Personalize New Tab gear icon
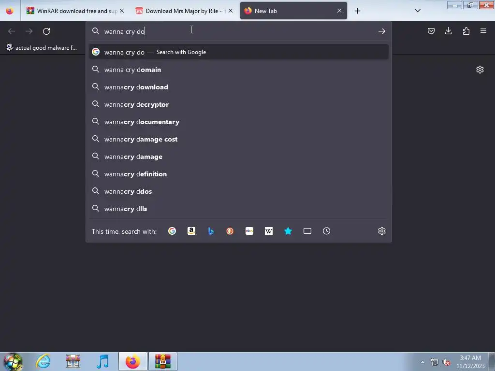 pos(480,70)
